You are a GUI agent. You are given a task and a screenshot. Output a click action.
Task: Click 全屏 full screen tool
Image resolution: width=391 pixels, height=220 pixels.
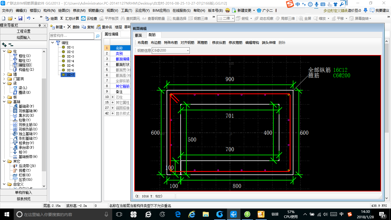point(305,18)
